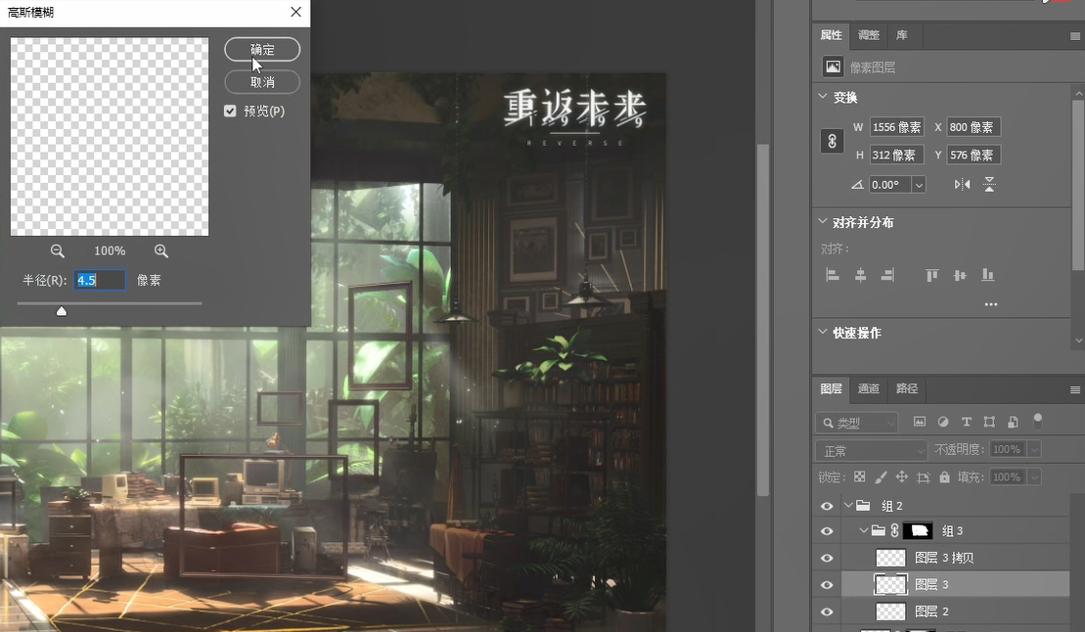Switch to the 通道 tab

(869, 388)
